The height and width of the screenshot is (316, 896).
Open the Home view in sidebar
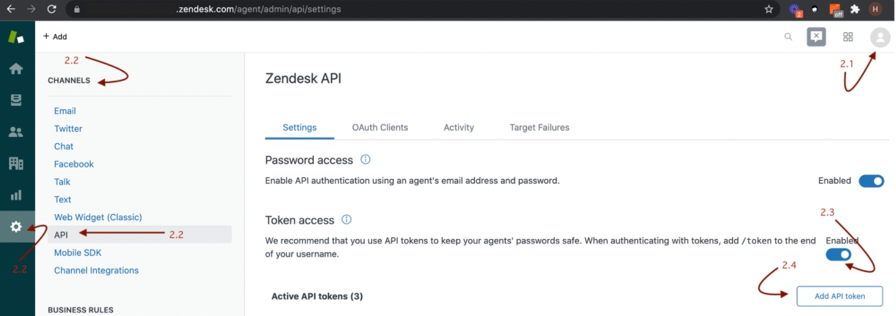[16, 68]
